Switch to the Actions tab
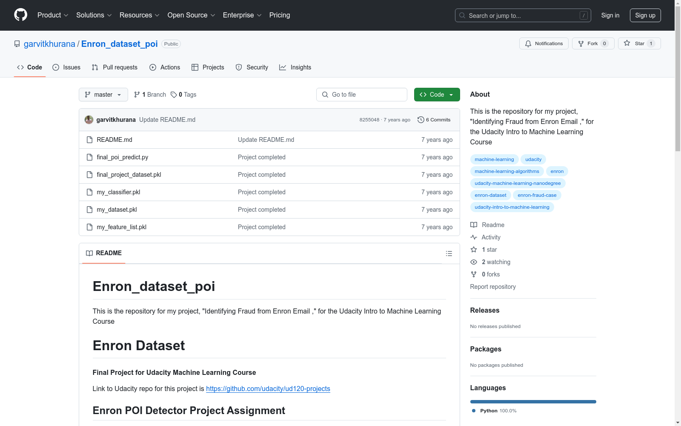 165,67
